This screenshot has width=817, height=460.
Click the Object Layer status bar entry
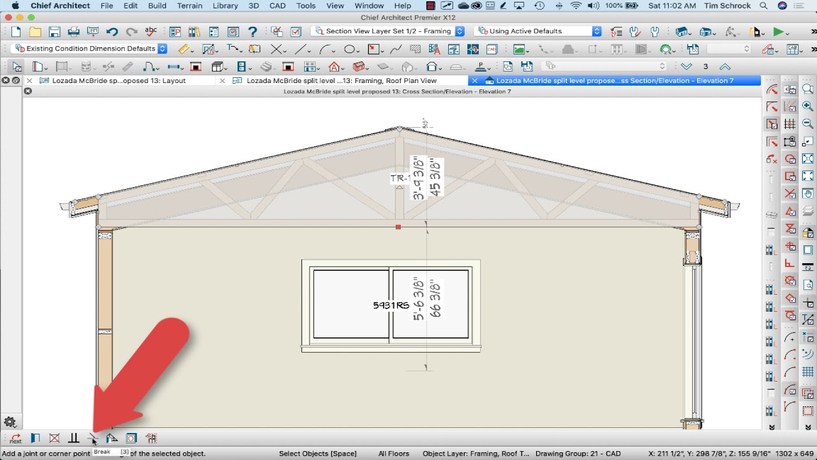476,454
